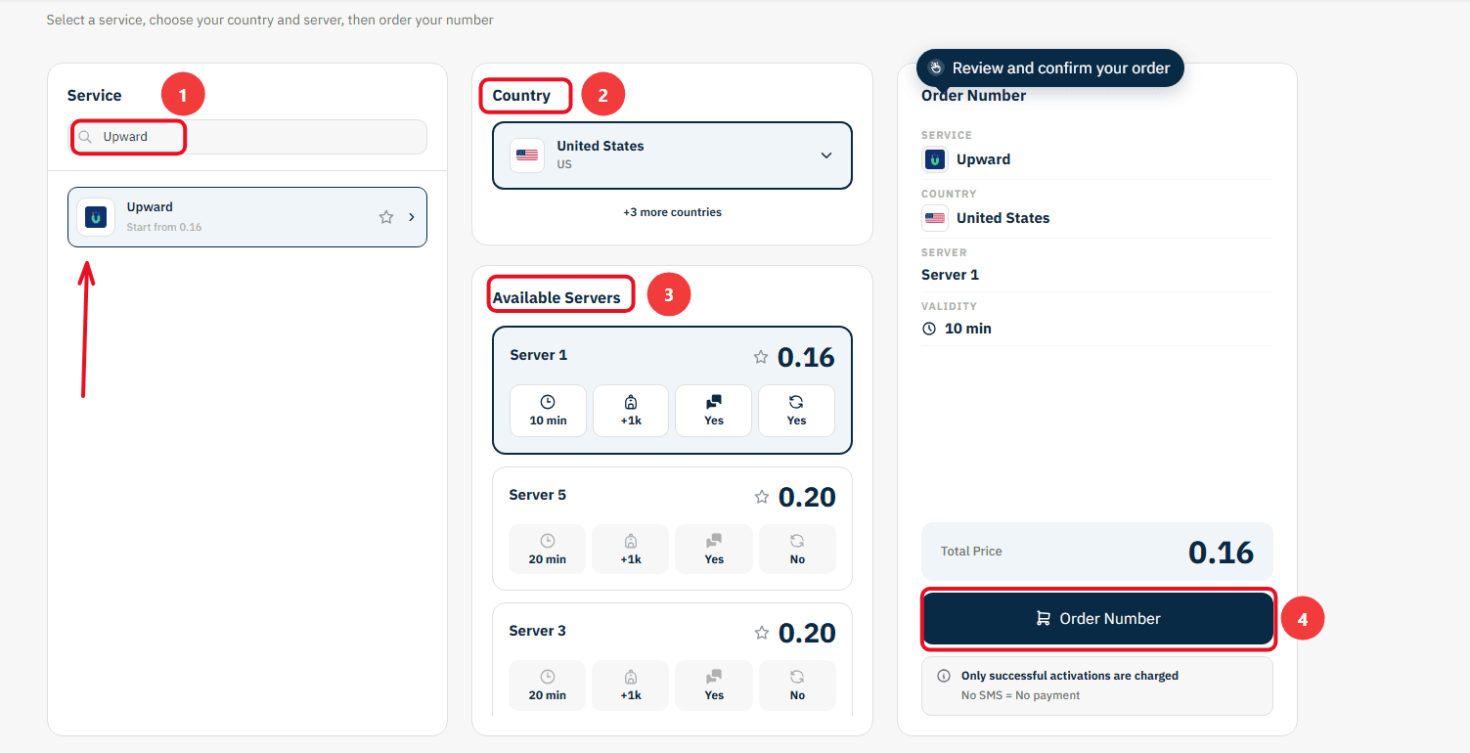Screen dimensions: 1470x753
Task: Click the cart icon on Order Number button
Action: click(x=1044, y=618)
